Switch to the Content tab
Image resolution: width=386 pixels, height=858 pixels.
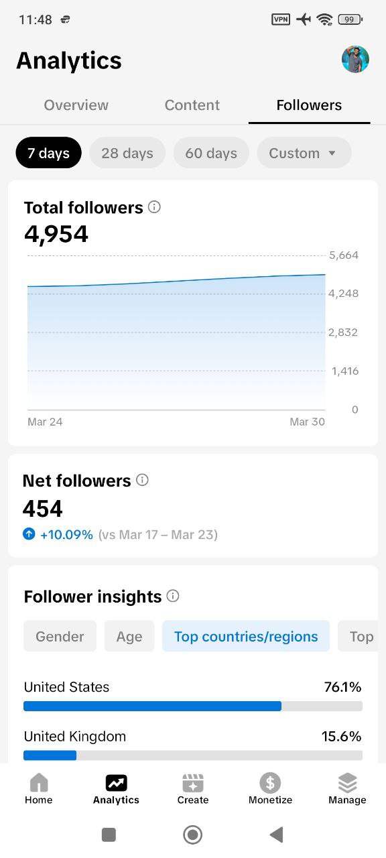point(192,105)
